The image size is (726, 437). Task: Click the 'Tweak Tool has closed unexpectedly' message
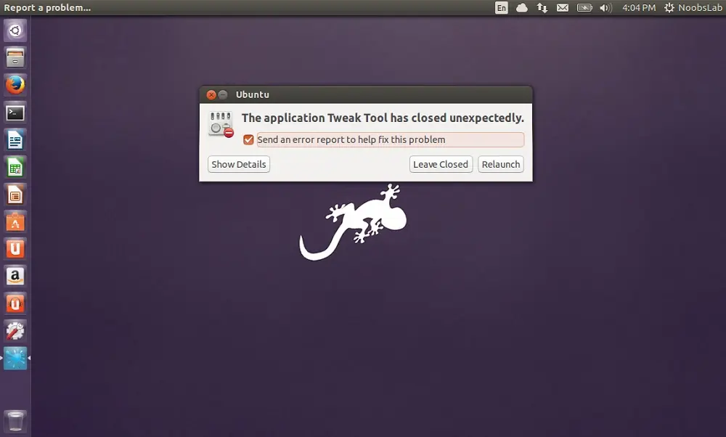pyautogui.click(x=383, y=118)
